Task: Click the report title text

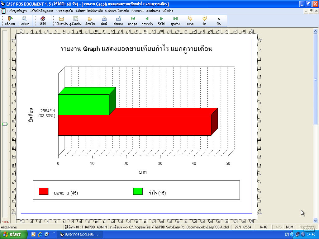Action: [136, 49]
